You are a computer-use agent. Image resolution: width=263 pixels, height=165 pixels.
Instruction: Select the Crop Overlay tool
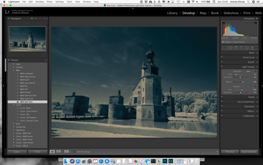pyautogui.click(x=224, y=48)
